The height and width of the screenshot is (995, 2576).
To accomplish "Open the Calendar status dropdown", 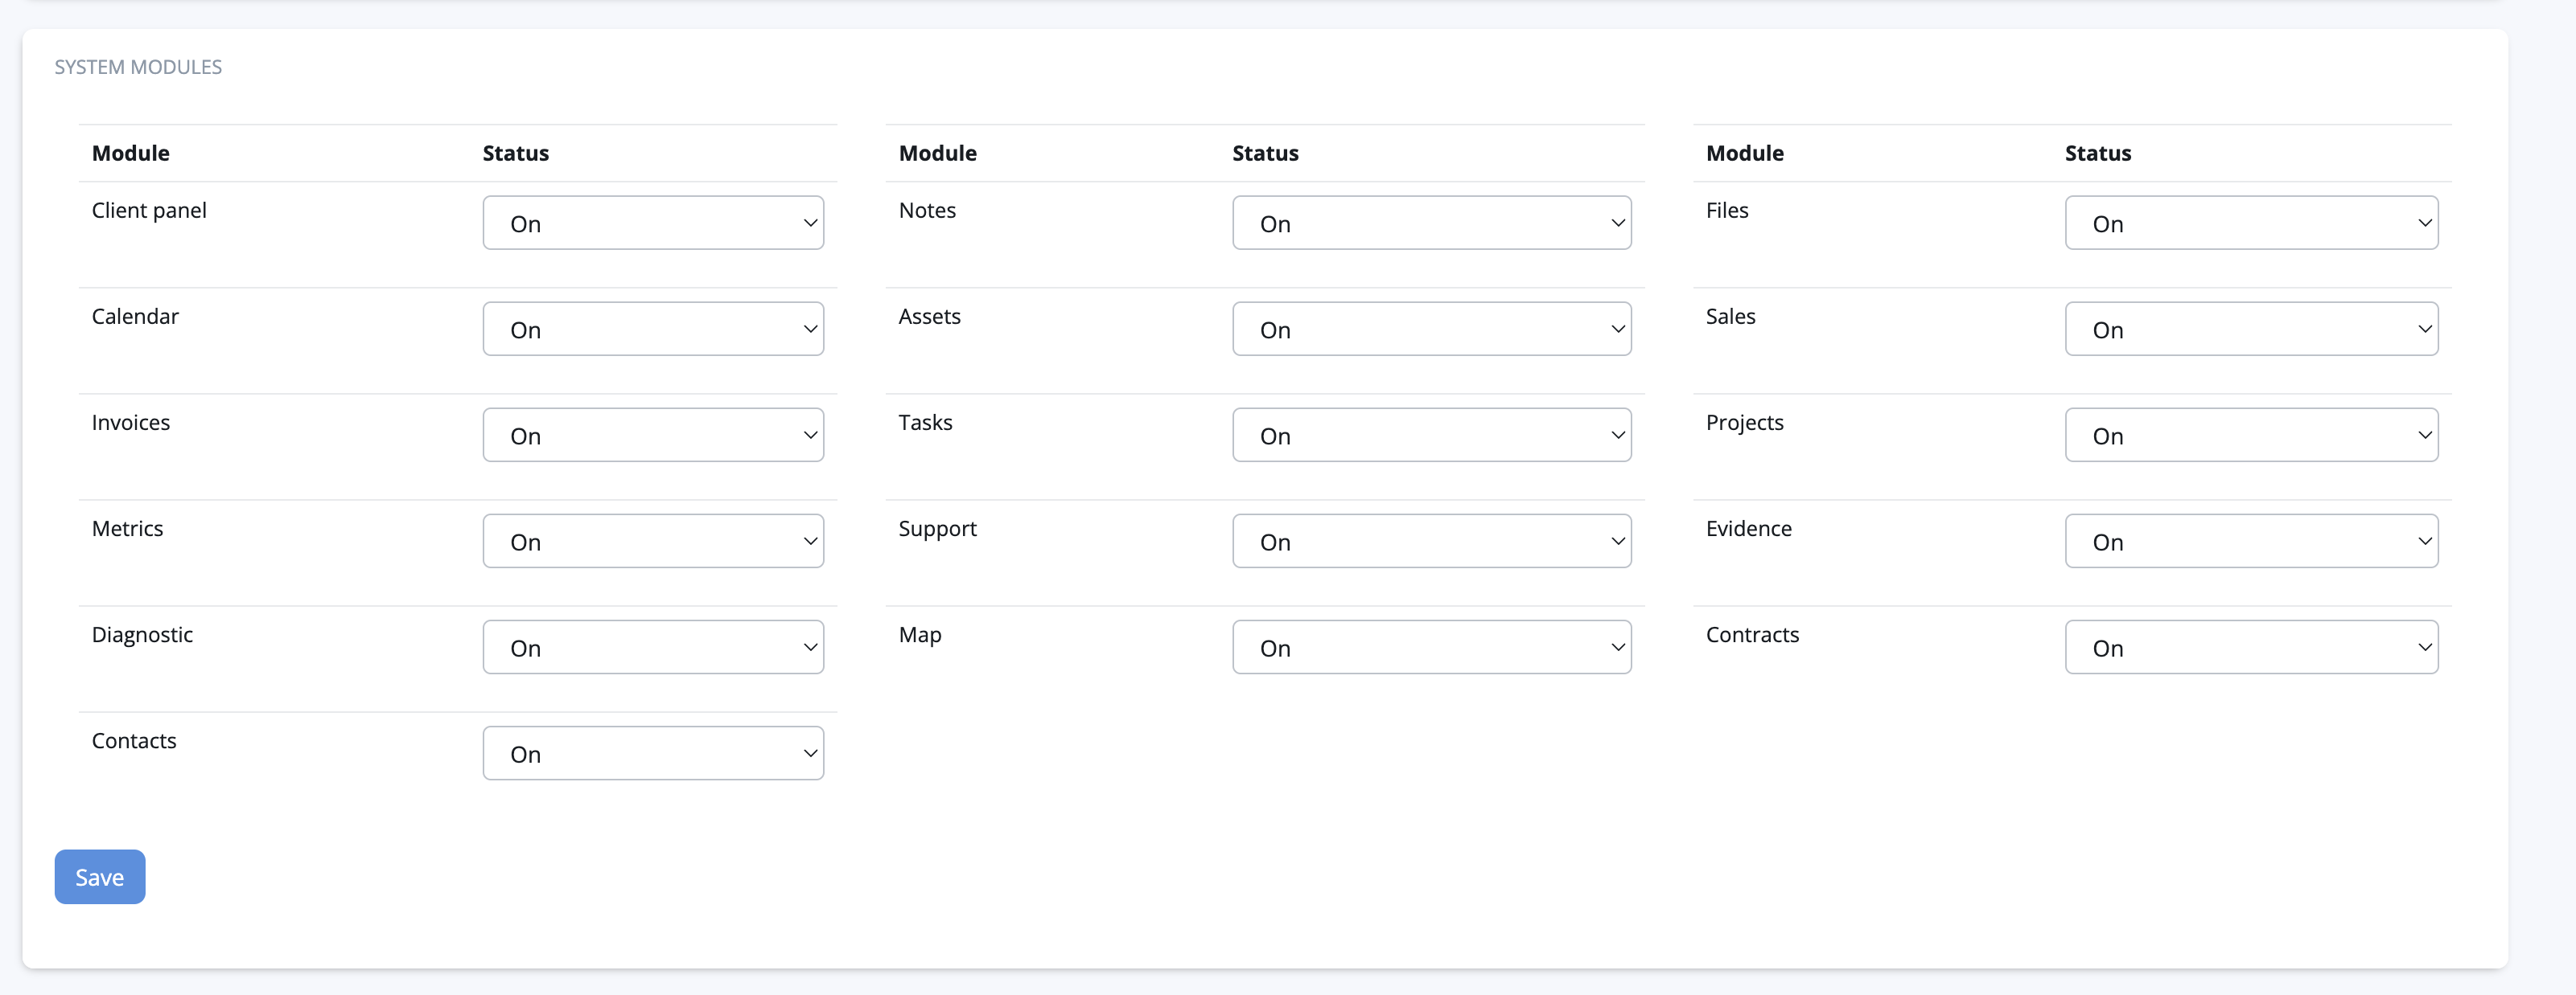I will pos(653,329).
